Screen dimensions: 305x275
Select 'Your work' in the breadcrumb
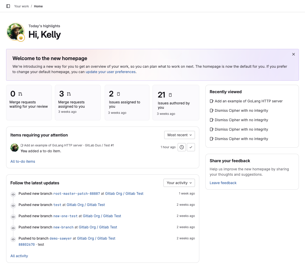21,6
